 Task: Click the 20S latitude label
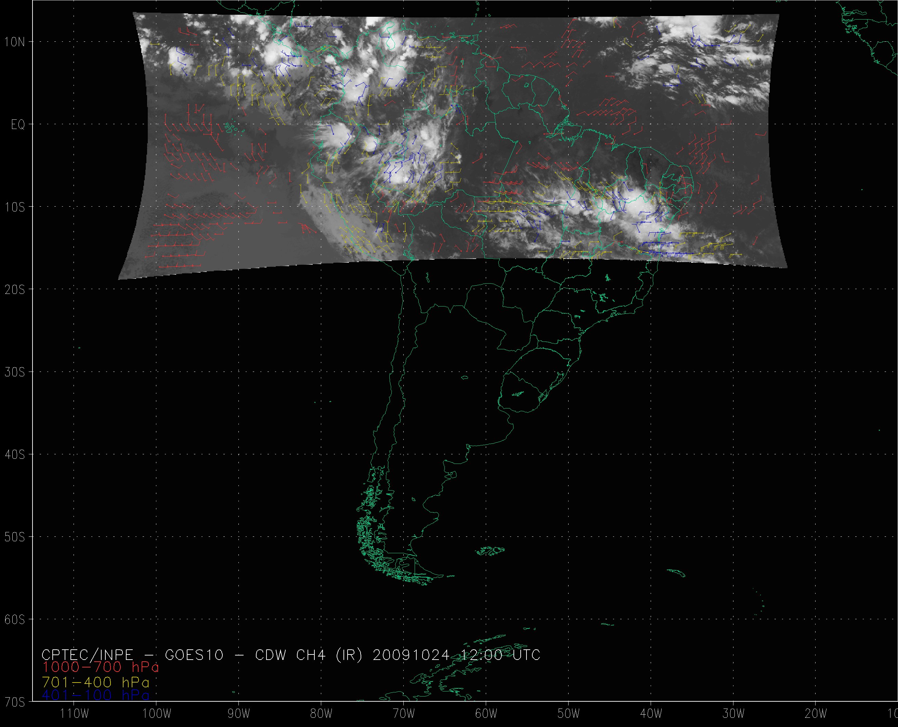point(15,290)
